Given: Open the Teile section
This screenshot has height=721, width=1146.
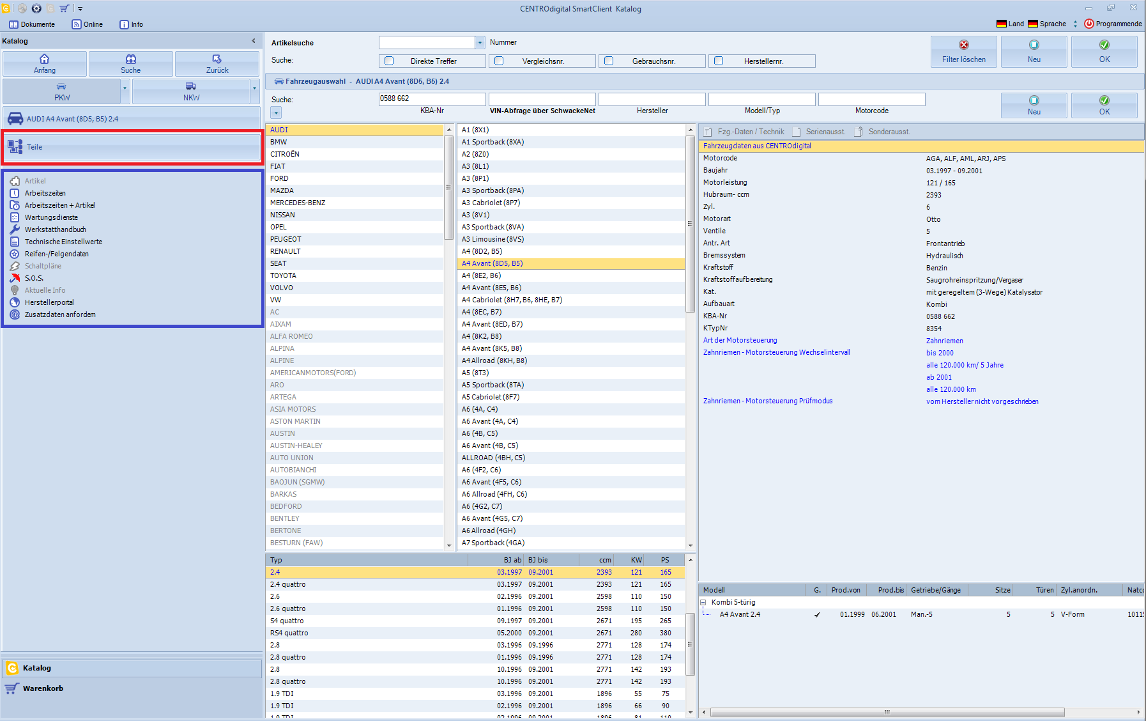Looking at the screenshot, I should click(x=133, y=147).
